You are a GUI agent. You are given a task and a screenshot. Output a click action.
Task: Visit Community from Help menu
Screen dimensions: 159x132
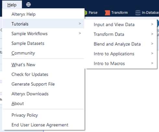pos(43,53)
